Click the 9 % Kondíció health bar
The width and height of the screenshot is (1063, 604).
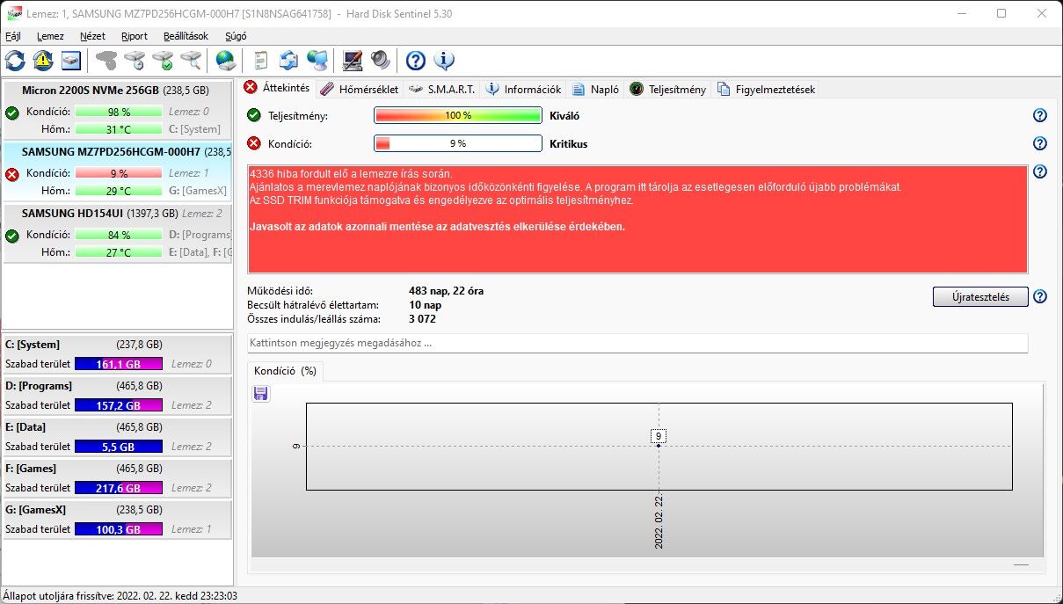click(458, 143)
